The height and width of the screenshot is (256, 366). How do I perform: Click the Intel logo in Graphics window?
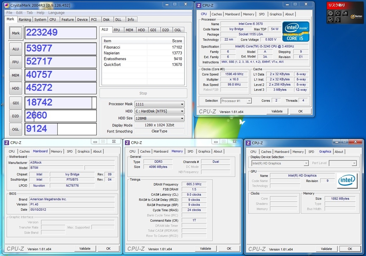347,180
